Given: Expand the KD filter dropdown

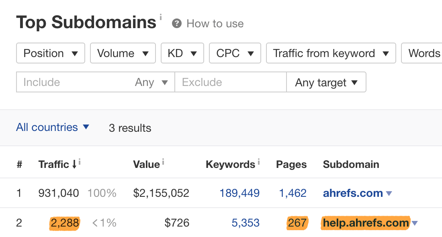Looking at the screenshot, I should [x=182, y=53].
